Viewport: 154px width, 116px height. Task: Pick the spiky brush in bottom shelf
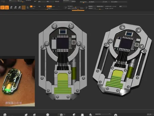tap(82, 115)
